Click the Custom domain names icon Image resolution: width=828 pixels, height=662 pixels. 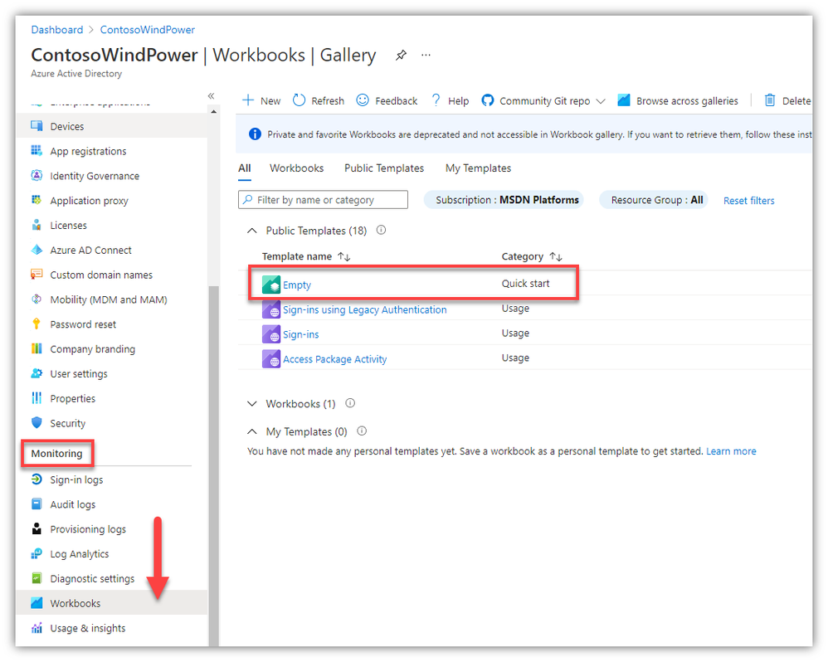(x=37, y=275)
